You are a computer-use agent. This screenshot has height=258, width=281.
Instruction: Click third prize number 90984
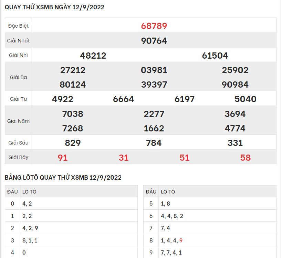[x=235, y=85]
